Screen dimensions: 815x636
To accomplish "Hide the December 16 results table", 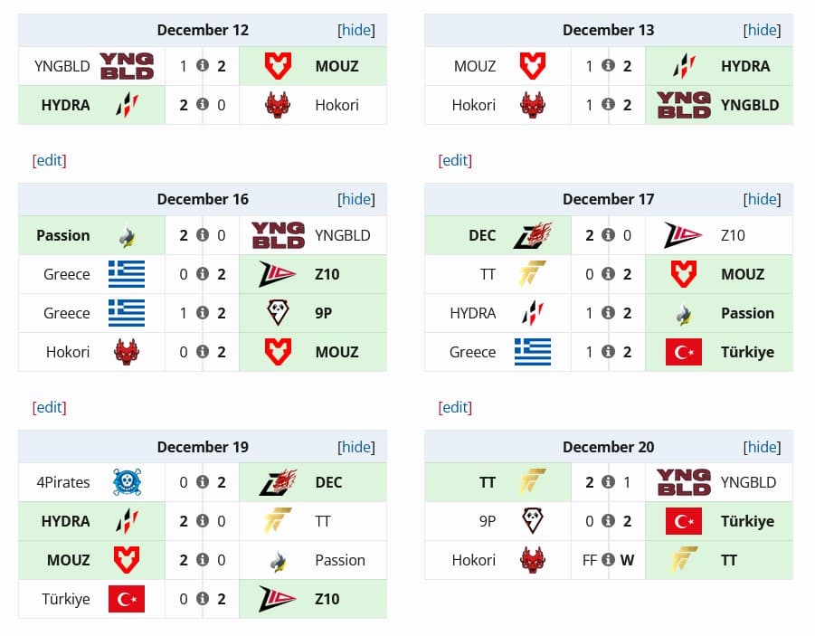I will (355, 199).
